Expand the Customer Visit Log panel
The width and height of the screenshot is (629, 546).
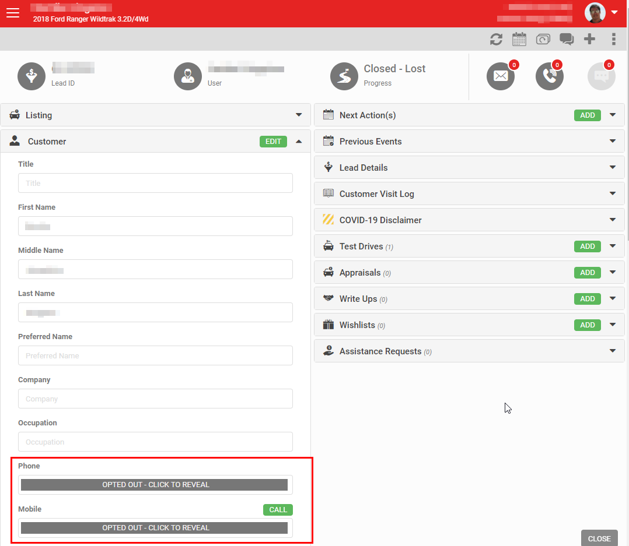[x=613, y=193]
